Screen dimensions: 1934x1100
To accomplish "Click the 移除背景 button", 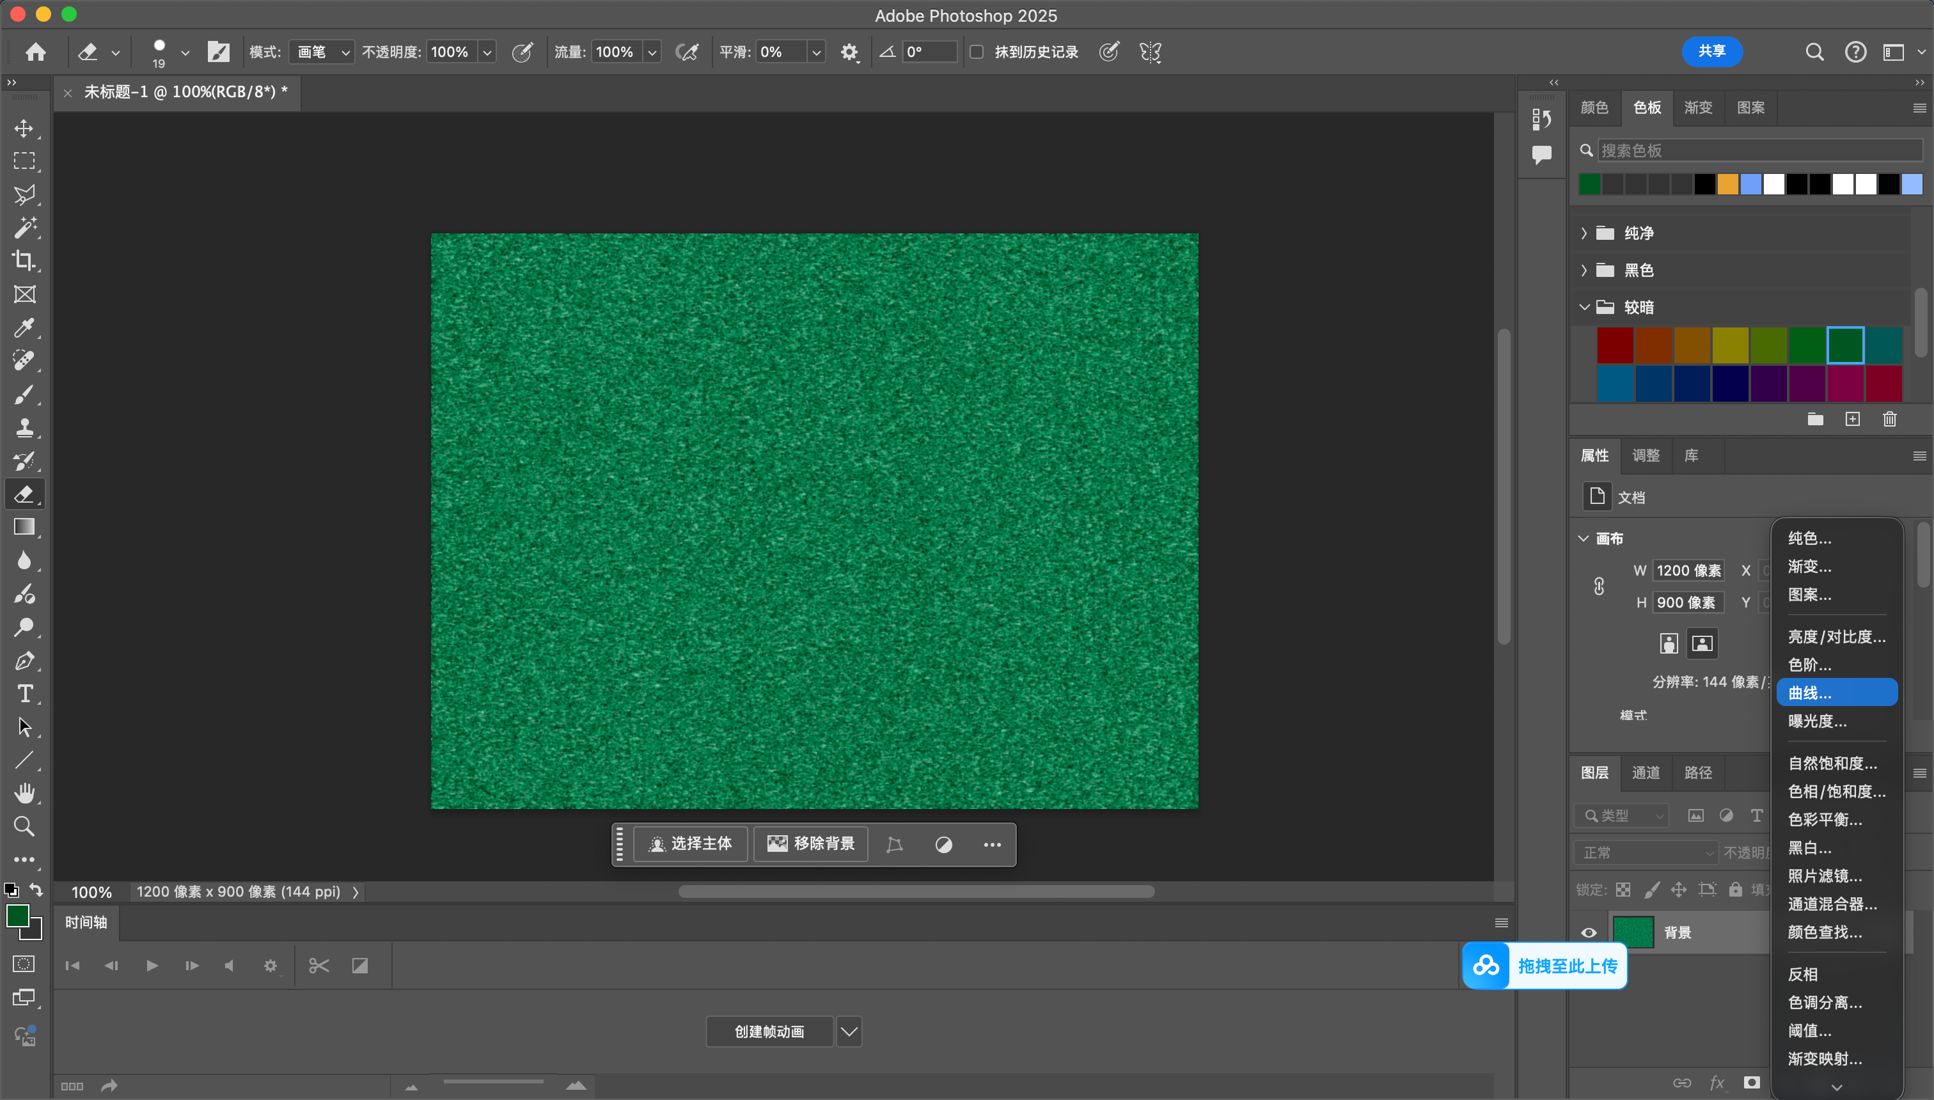I will tap(810, 843).
